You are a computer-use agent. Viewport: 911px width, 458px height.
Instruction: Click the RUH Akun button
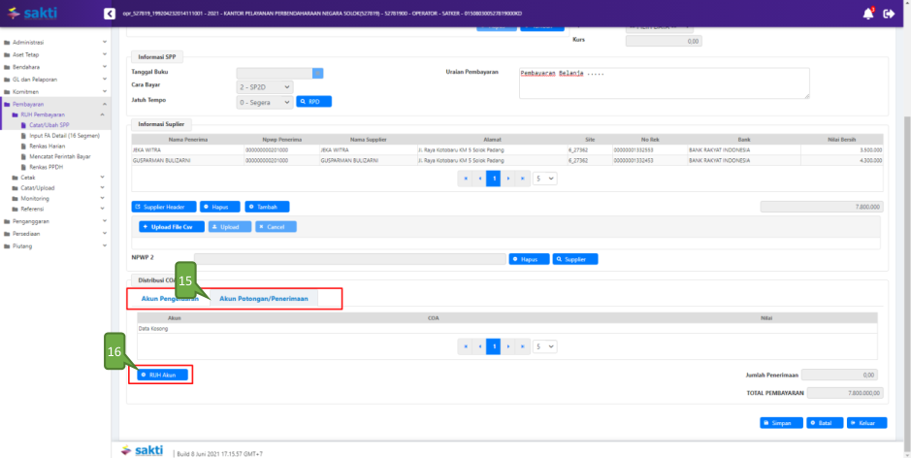coord(159,375)
